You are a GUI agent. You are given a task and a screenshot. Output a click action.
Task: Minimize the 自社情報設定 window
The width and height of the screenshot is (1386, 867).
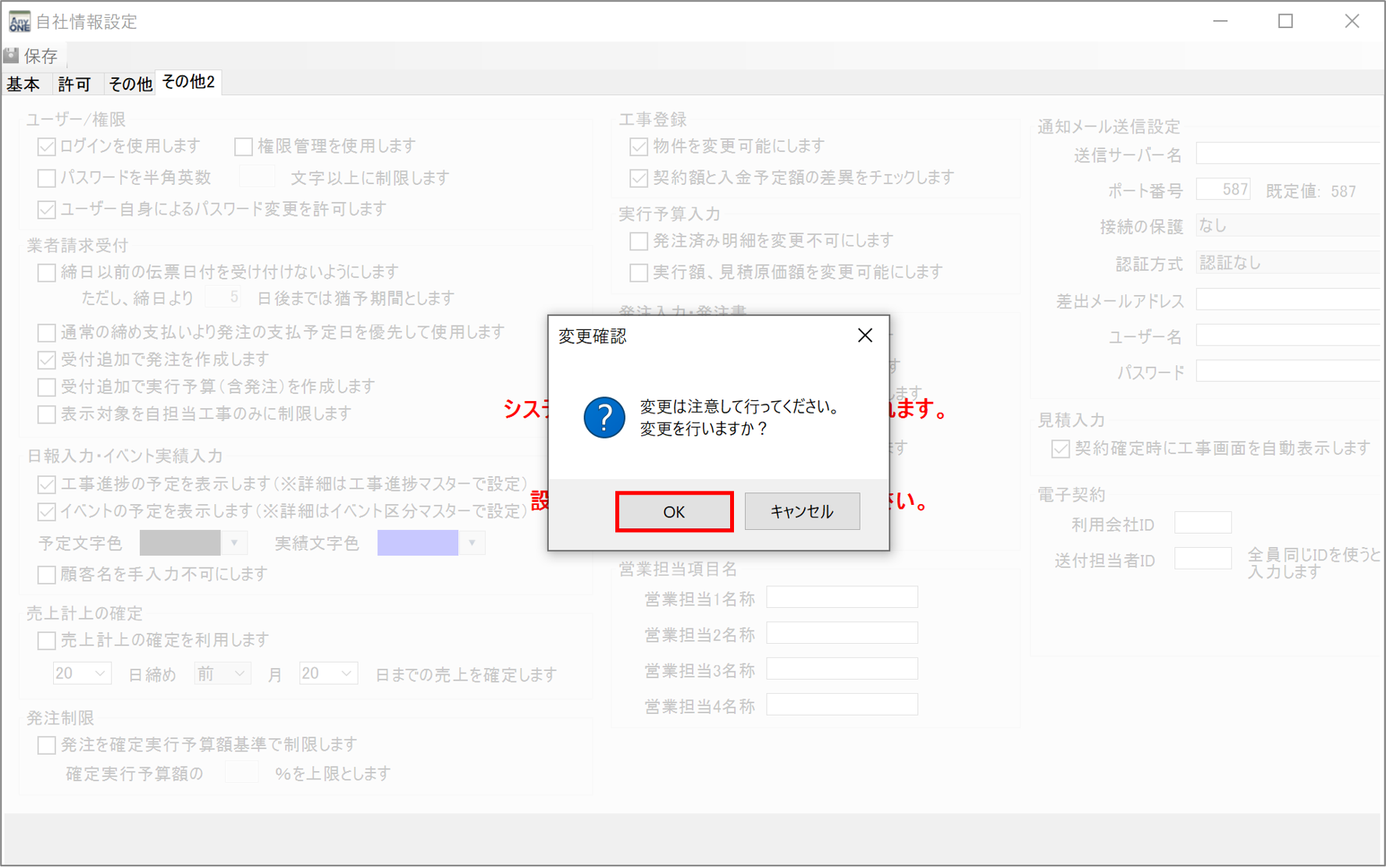(1220, 21)
